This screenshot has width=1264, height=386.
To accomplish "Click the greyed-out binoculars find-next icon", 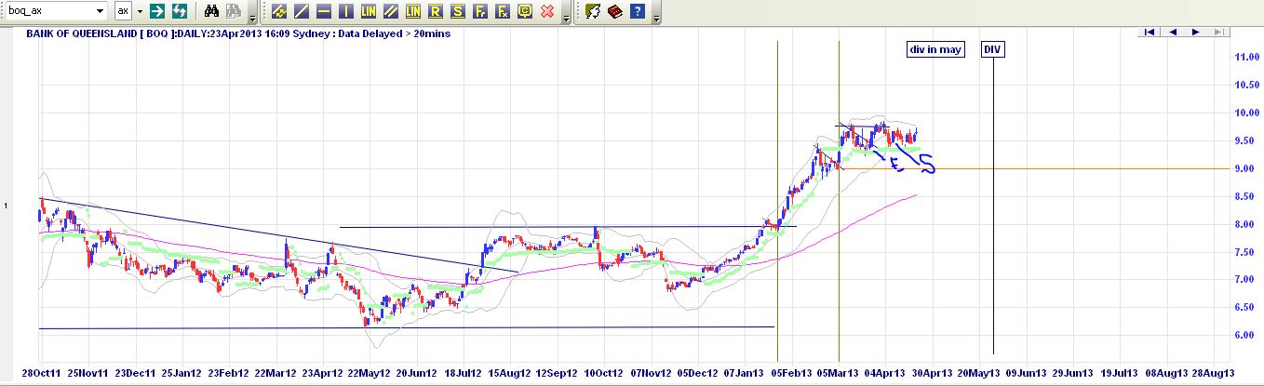I will (x=233, y=11).
